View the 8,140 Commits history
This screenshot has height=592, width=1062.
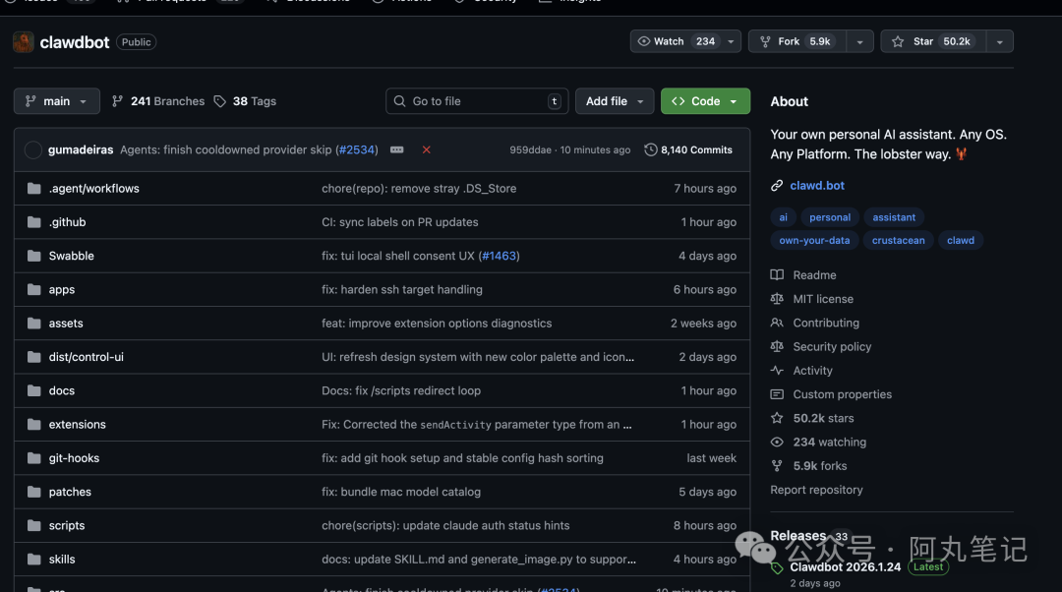[688, 149]
